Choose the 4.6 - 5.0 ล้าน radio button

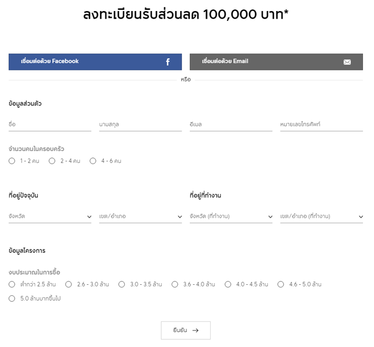click(x=280, y=284)
